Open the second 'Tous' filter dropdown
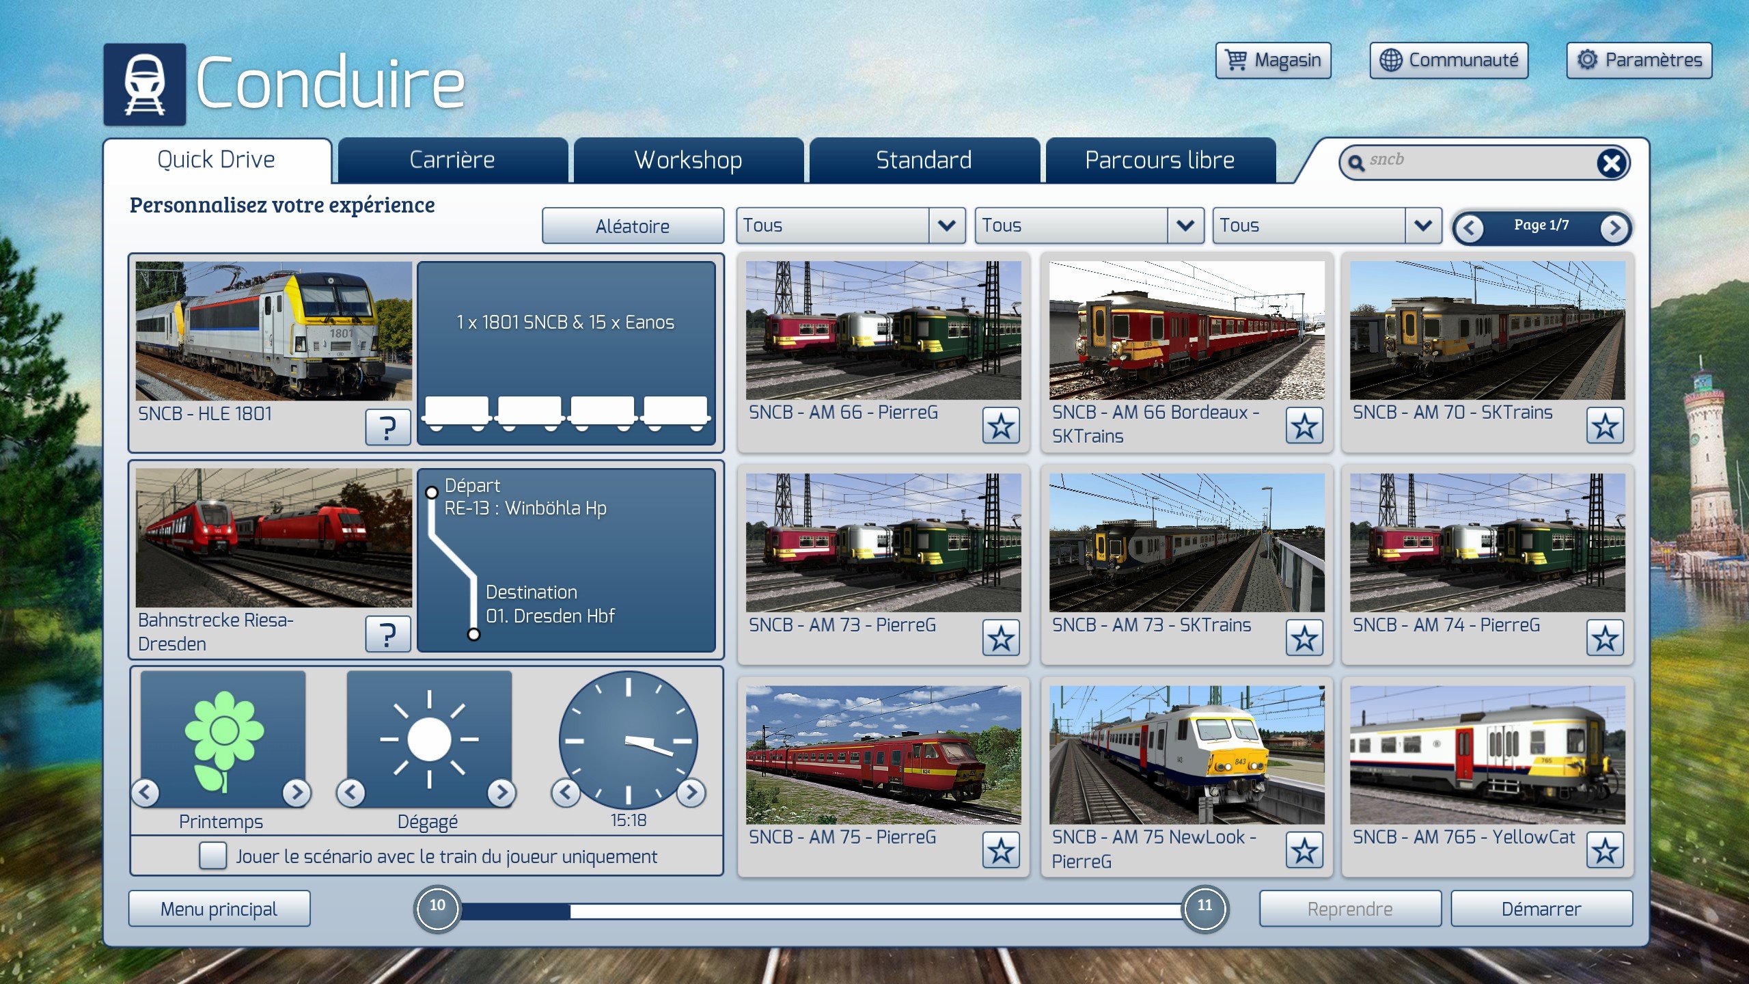 pos(1089,225)
